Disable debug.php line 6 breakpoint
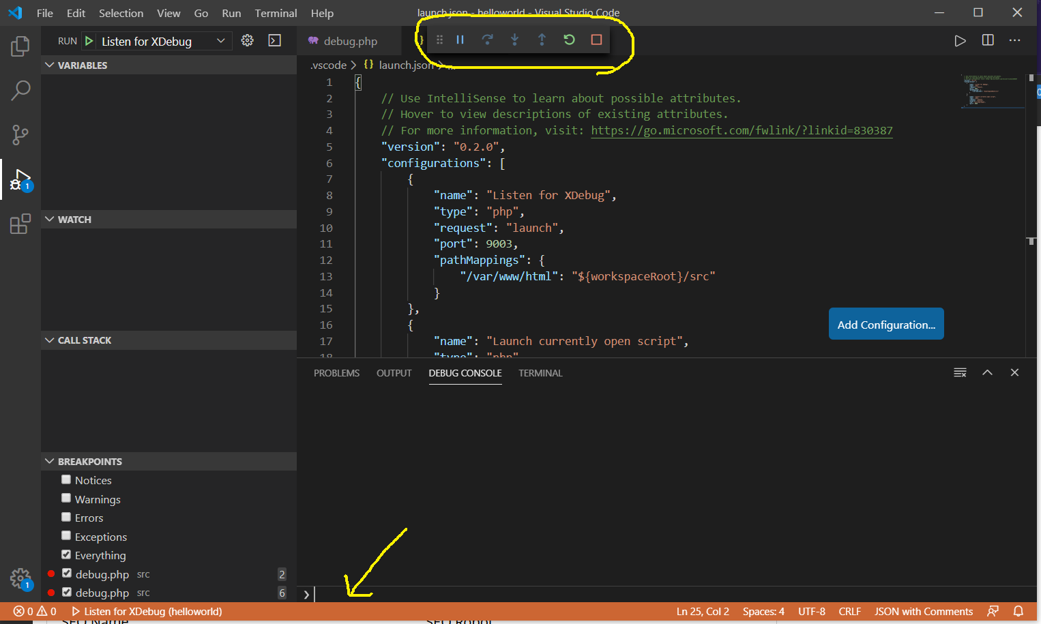Screen dimensions: 1041x624 coord(67,592)
